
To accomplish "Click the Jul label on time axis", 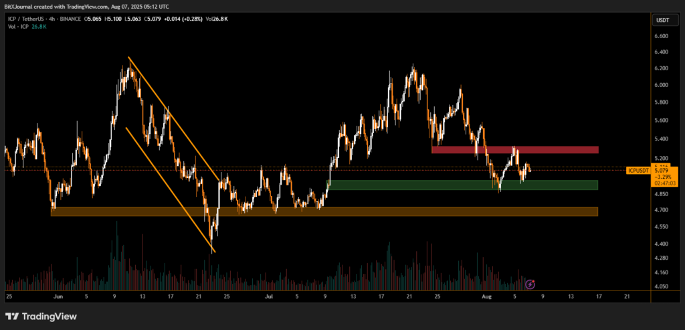I will [x=268, y=295].
